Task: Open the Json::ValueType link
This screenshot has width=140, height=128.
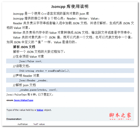Action: pyautogui.click(x=24, y=100)
